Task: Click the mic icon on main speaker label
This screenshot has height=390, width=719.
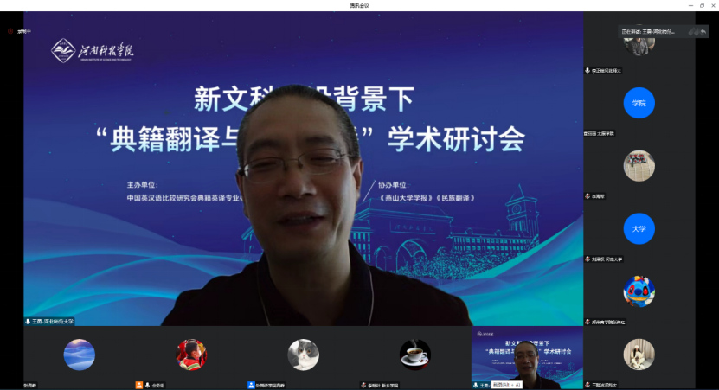Action: [x=29, y=321]
